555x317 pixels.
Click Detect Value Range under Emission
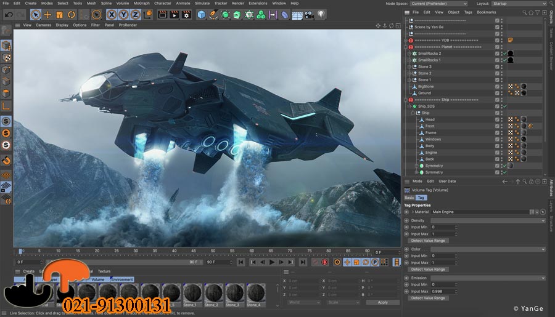pos(428,298)
